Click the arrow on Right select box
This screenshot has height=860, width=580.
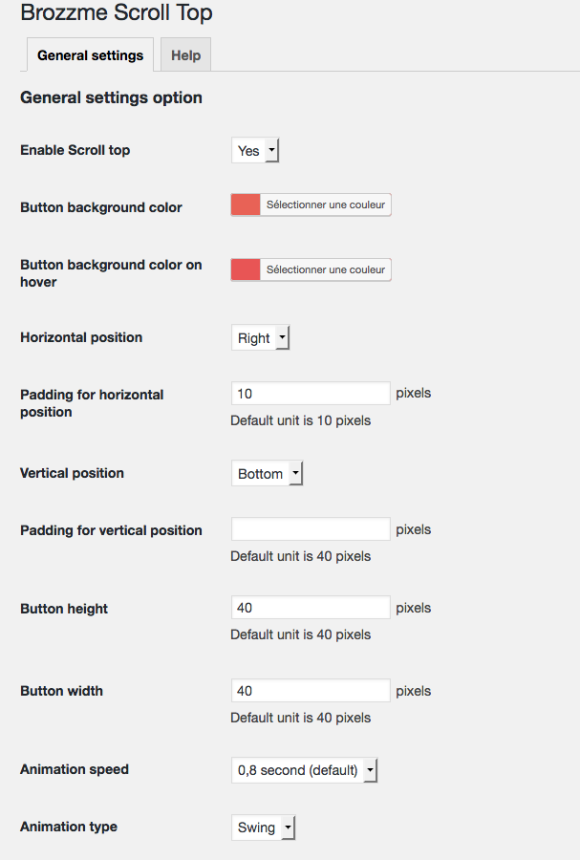click(282, 338)
